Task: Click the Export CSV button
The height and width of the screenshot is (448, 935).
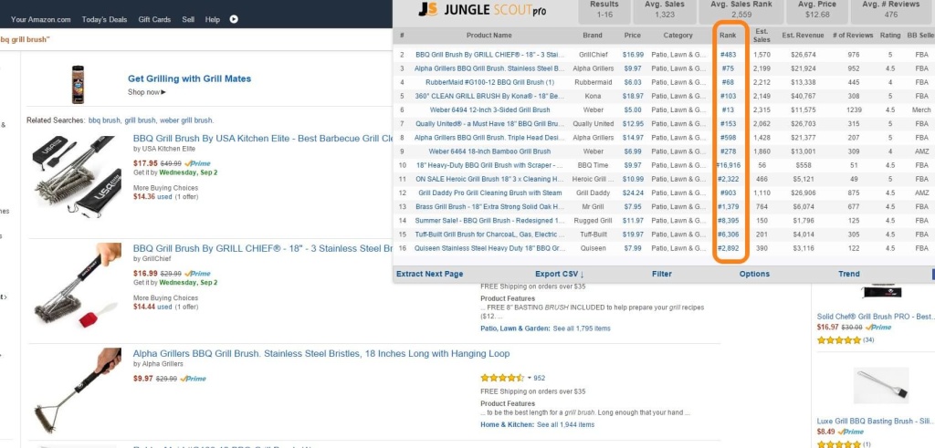Action: 559,274
